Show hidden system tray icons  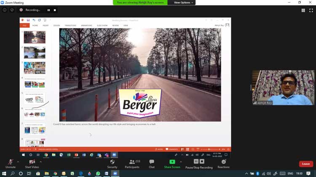coord(246,173)
